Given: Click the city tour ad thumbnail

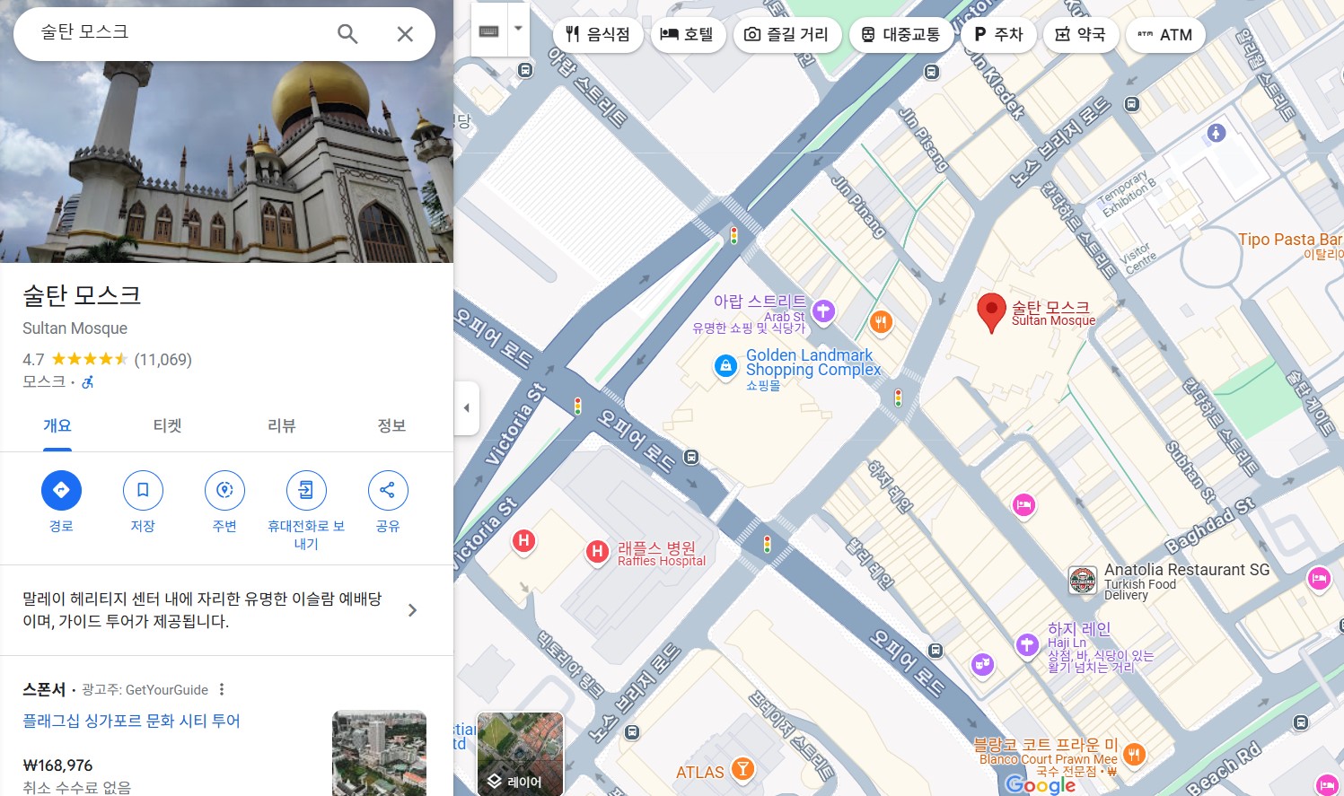Looking at the screenshot, I should coord(379,753).
